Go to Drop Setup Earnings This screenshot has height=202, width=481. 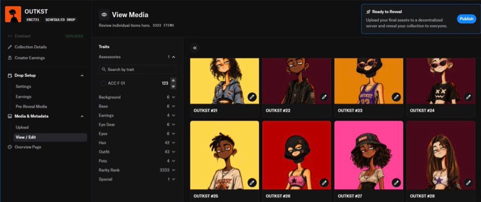pos(23,96)
